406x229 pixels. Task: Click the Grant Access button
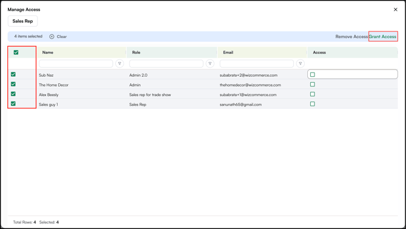tap(383, 37)
